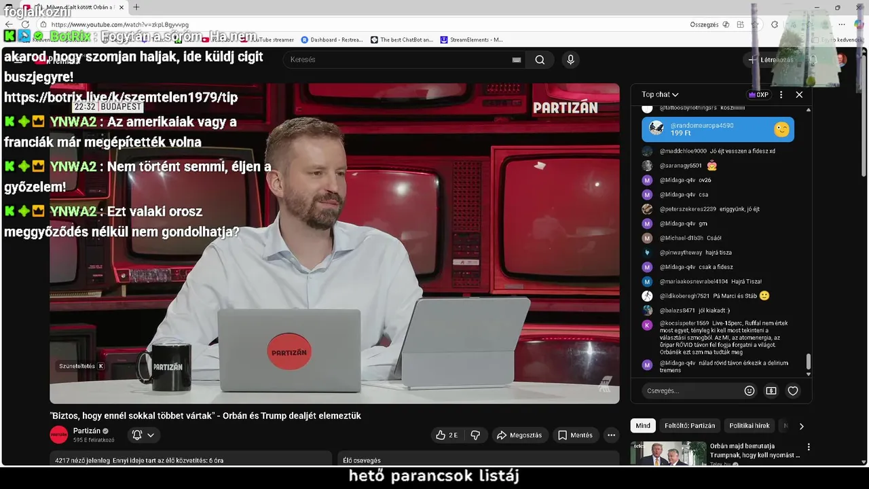Image resolution: width=869 pixels, height=489 pixels.
Task: Like the video with the thumbs-up button
Action: point(447,435)
